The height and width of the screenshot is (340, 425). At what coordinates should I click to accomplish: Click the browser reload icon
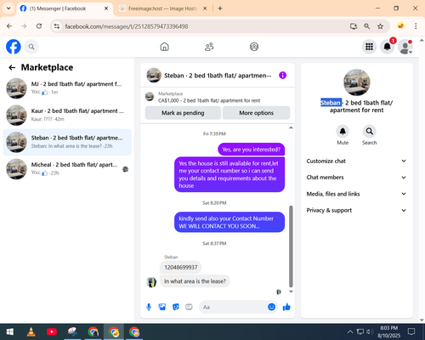click(39, 26)
